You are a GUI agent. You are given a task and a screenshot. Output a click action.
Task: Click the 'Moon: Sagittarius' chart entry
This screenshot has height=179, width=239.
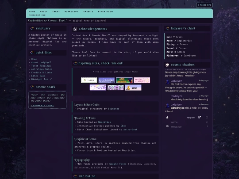click(179, 41)
